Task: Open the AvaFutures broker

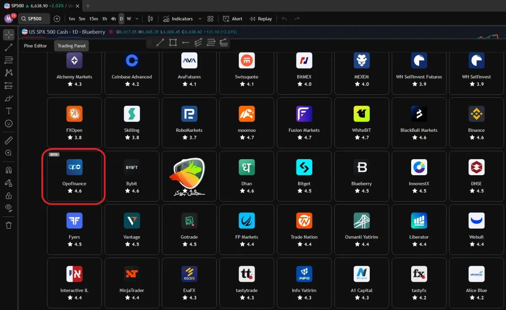Action: tap(189, 72)
